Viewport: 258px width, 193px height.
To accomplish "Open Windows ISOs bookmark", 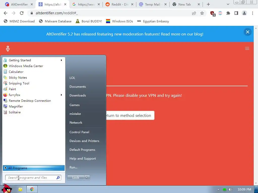I will tap(119, 21).
